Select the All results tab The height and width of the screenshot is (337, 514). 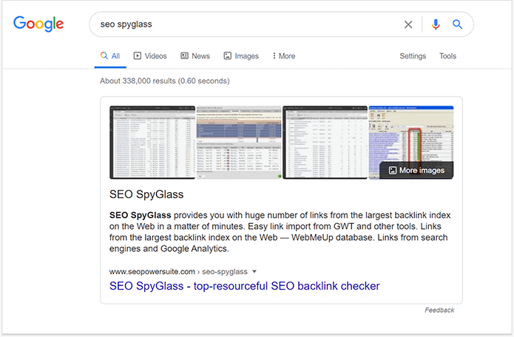110,56
